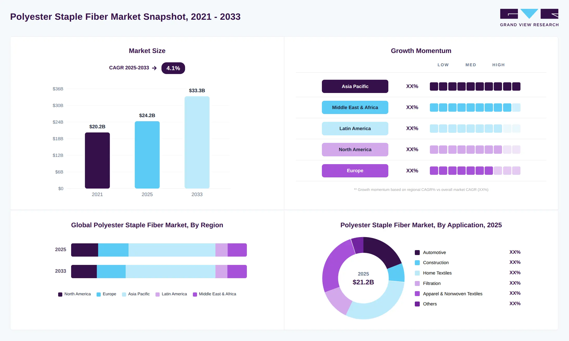This screenshot has width=569, height=341.
Task: Click the 2021 market size bar
Action: click(97, 161)
